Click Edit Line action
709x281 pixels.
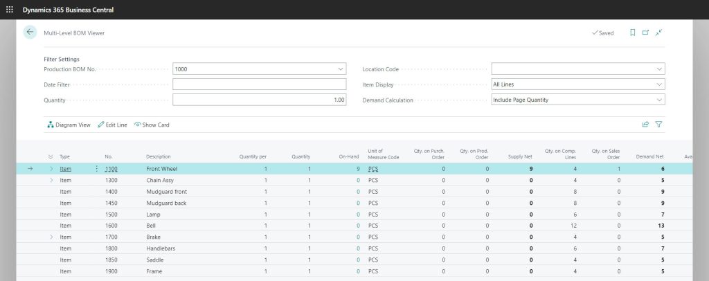click(112, 125)
